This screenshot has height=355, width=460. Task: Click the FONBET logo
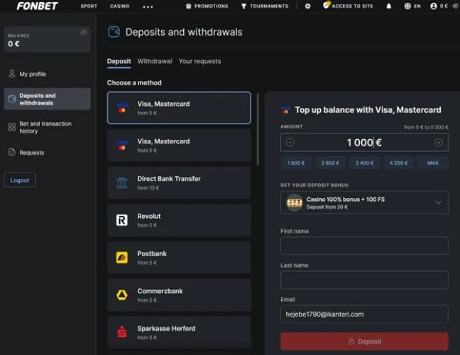pyautogui.click(x=37, y=6)
